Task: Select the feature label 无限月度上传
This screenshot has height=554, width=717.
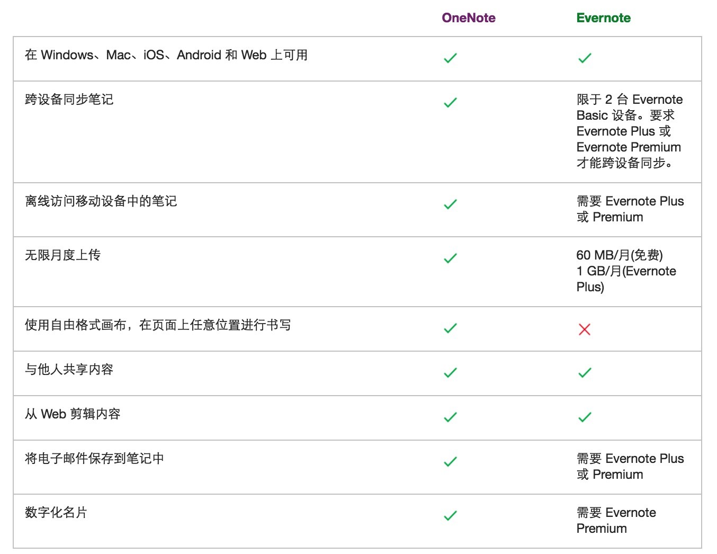Action: [62, 255]
